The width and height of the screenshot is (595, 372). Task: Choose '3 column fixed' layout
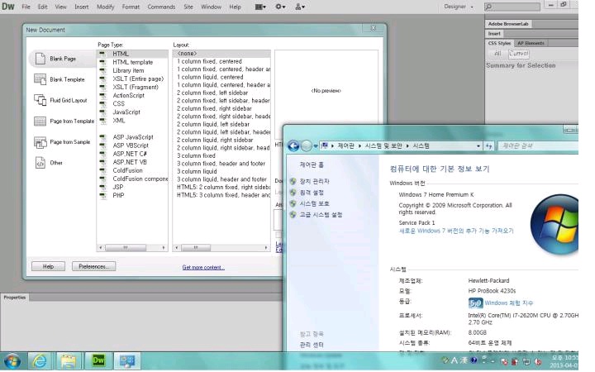coord(196,155)
